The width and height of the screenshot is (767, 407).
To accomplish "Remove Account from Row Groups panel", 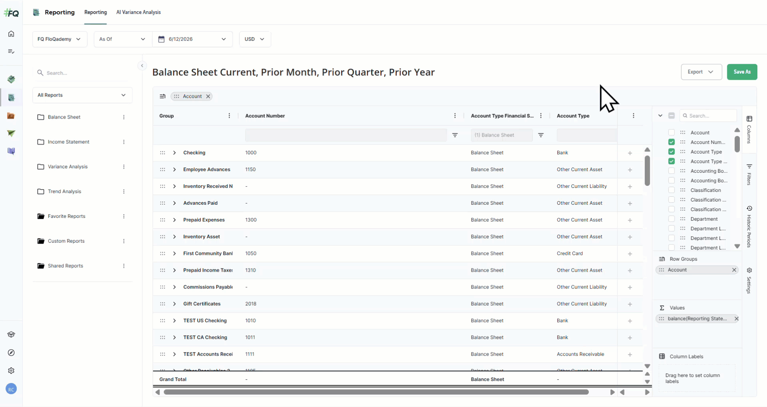I will tap(734, 270).
